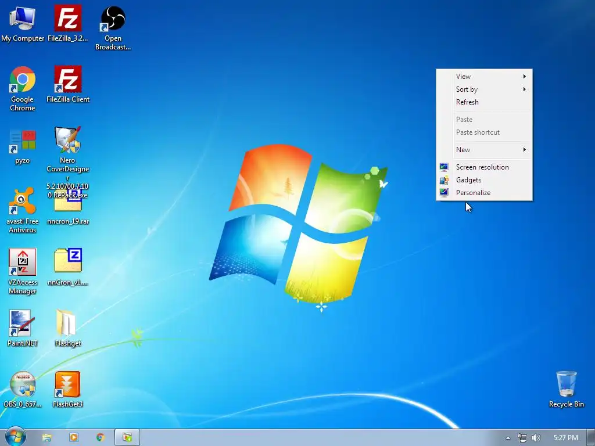595x446 pixels.
Task: Open network status tray icon
Action: tap(522, 438)
